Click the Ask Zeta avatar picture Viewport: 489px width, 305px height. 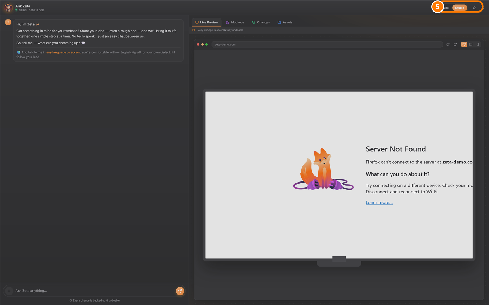point(8,8)
